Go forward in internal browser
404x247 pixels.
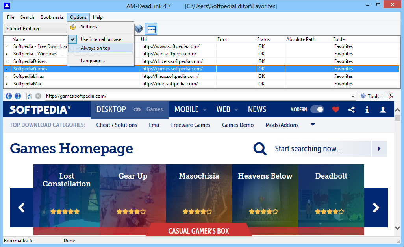[18, 96]
